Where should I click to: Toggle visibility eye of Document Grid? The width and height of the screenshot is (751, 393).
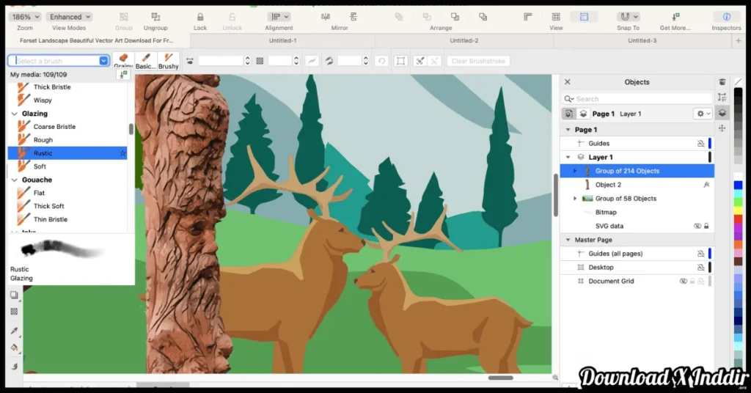click(x=684, y=281)
